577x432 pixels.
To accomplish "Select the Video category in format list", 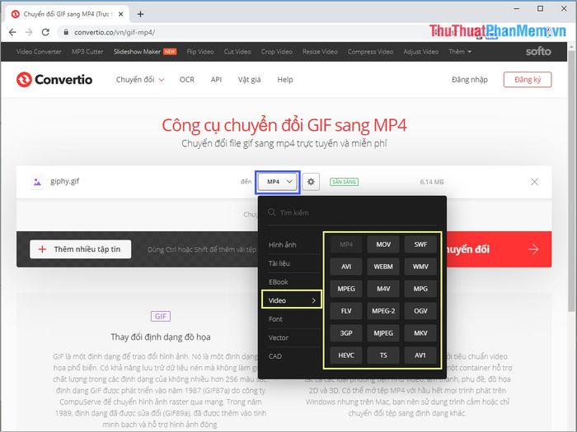I will (292, 300).
